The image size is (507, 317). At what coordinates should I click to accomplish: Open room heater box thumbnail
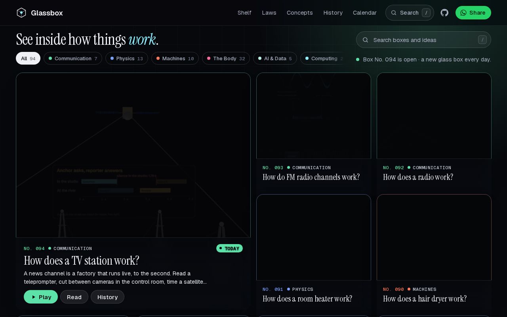coord(314,237)
